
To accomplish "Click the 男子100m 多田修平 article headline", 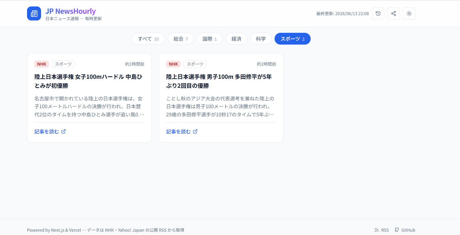I will (219, 81).
